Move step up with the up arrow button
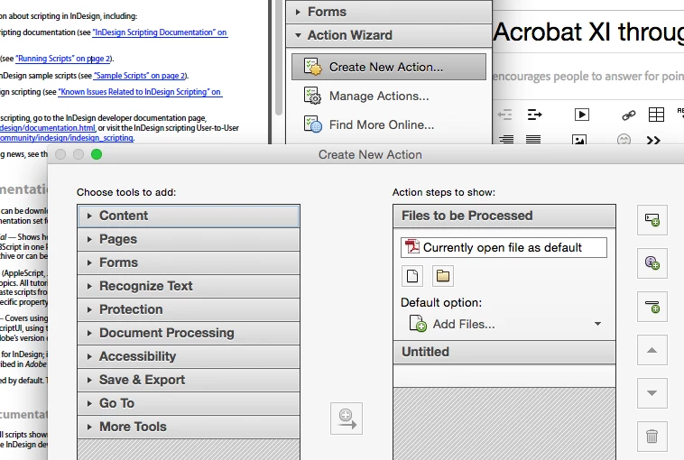This screenshot has height=460, width=684. click(652, 350)
